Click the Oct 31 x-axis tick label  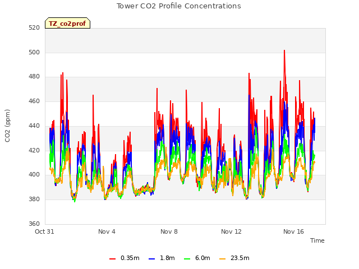tap(44, 231)
